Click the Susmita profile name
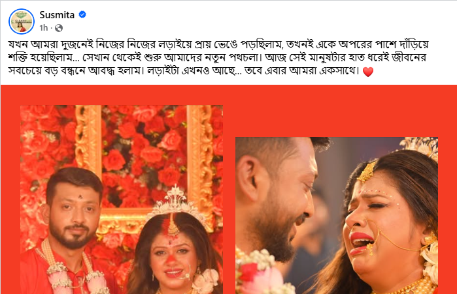457x294 pixels. point(57,15)
